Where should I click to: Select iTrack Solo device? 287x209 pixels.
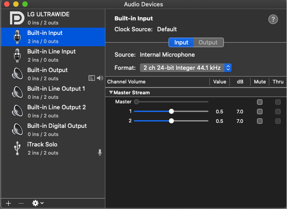(53, 148)
